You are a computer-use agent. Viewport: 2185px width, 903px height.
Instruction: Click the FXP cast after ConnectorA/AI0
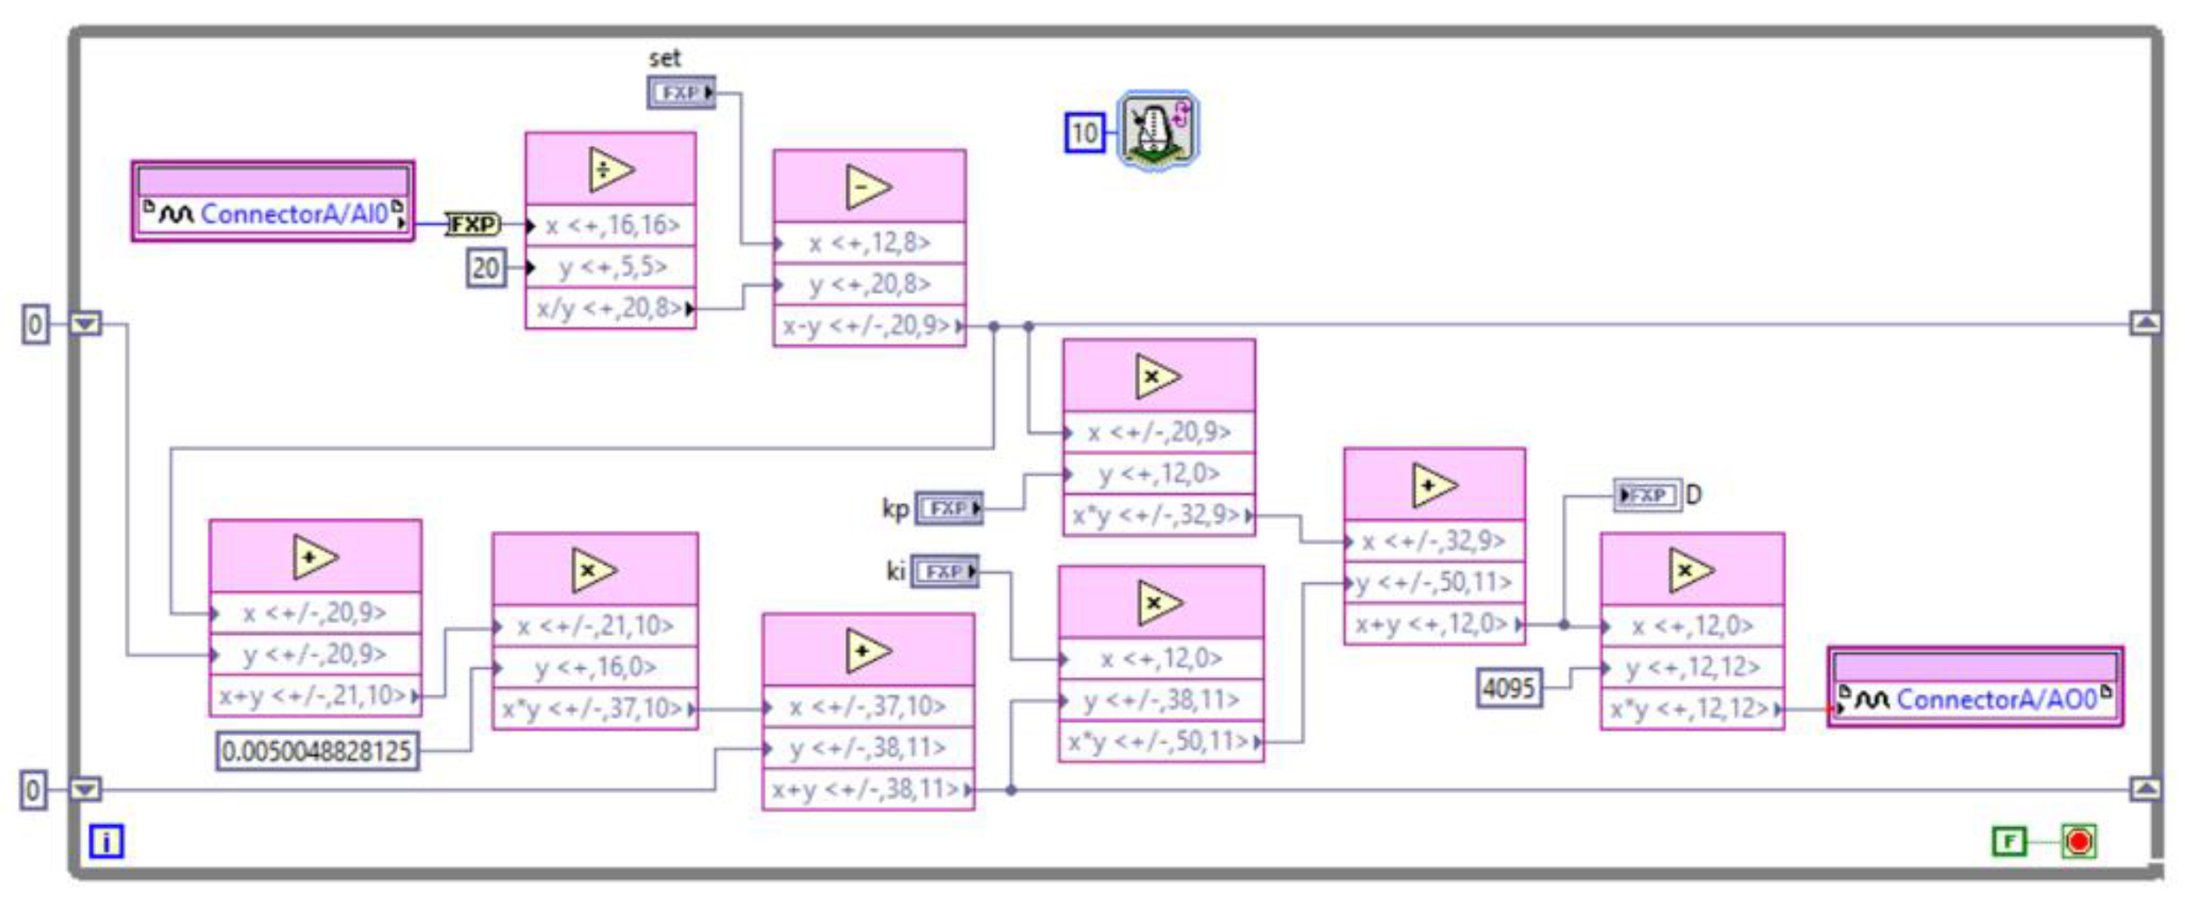pos(472,223)
